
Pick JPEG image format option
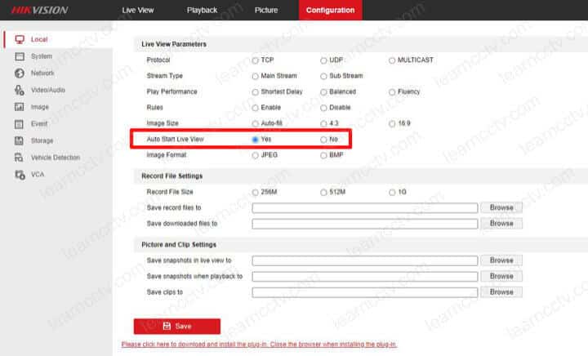pyautogui.click(x=256, y=155)
